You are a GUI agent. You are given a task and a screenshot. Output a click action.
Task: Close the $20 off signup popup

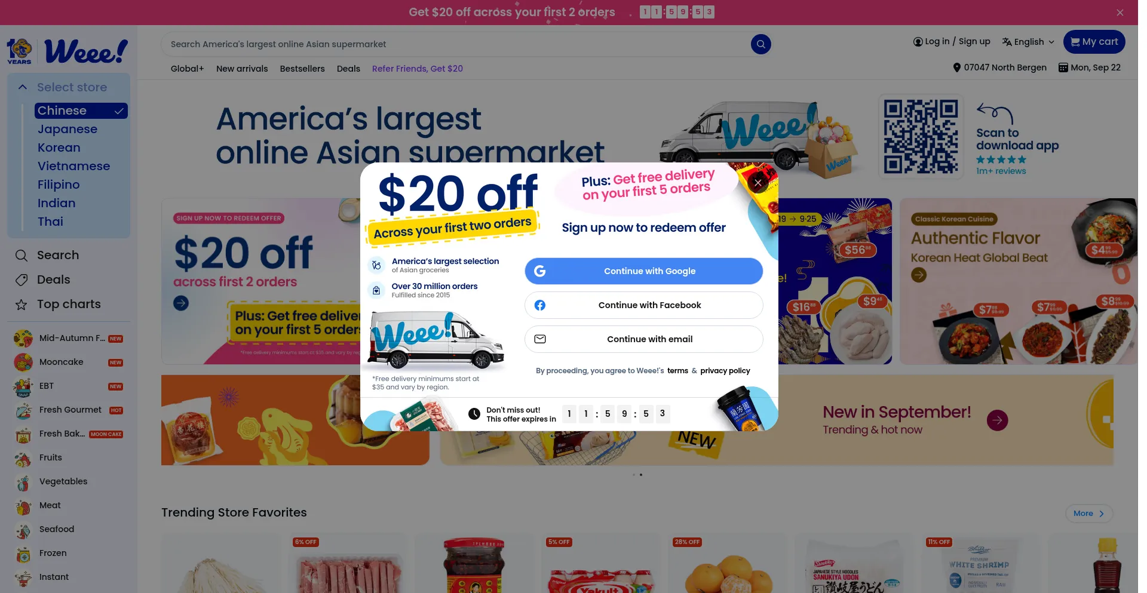coord(757,183)
